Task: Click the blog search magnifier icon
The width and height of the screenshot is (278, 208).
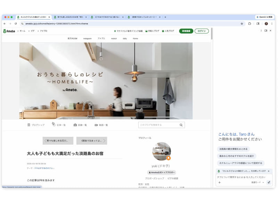Action: pos(181,125)
